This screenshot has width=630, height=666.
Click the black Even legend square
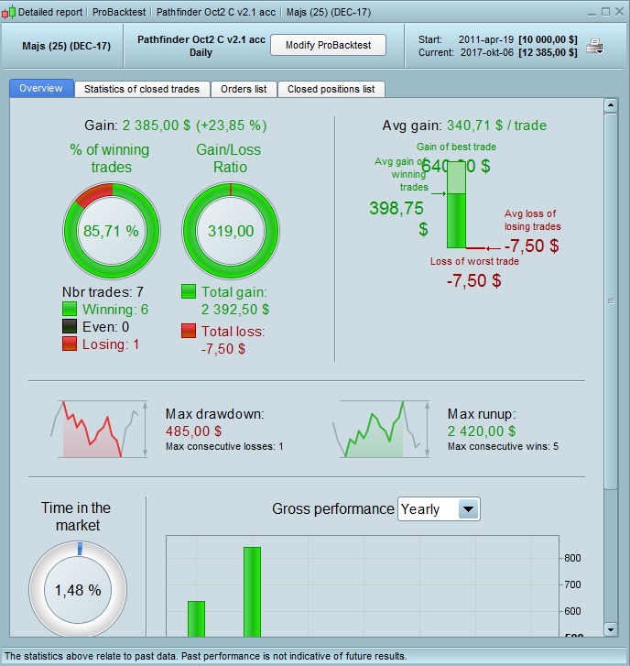pos(70,326)
